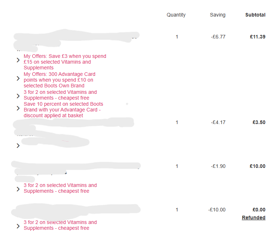This screenshot has width=272, height=247.
Task: Click 3 for 2 chevron in £10.00 item
Action: point(18,189)
